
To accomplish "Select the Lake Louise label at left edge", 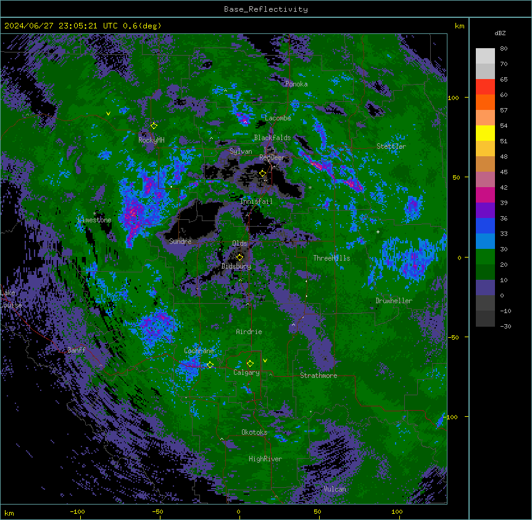I will 10,299.
